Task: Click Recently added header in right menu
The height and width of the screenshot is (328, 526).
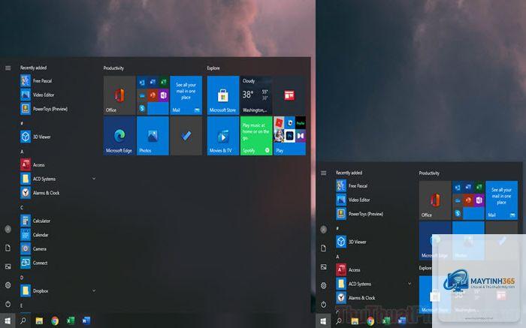Action: click(x=349, y=173)
